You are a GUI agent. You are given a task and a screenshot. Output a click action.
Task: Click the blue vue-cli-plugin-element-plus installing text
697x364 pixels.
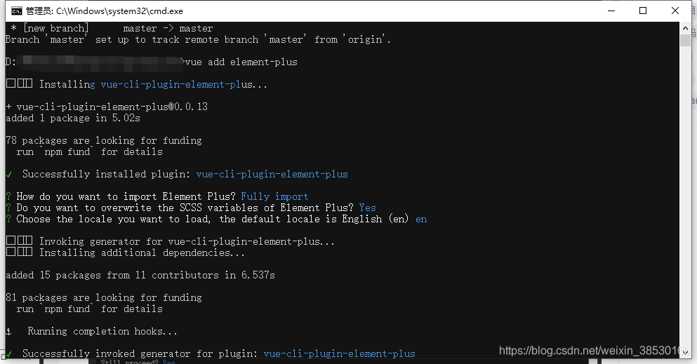click(184, 84)
